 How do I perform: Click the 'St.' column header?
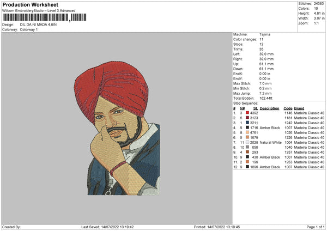[x=256, y=108]
